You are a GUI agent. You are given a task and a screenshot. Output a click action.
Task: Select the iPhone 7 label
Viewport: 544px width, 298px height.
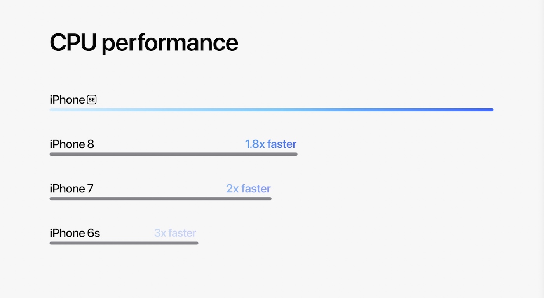pyautogui.click(x=71, y=189)
